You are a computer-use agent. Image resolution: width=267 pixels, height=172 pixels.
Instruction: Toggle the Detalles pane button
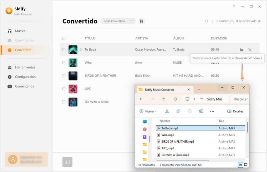[x=235, y=111]
